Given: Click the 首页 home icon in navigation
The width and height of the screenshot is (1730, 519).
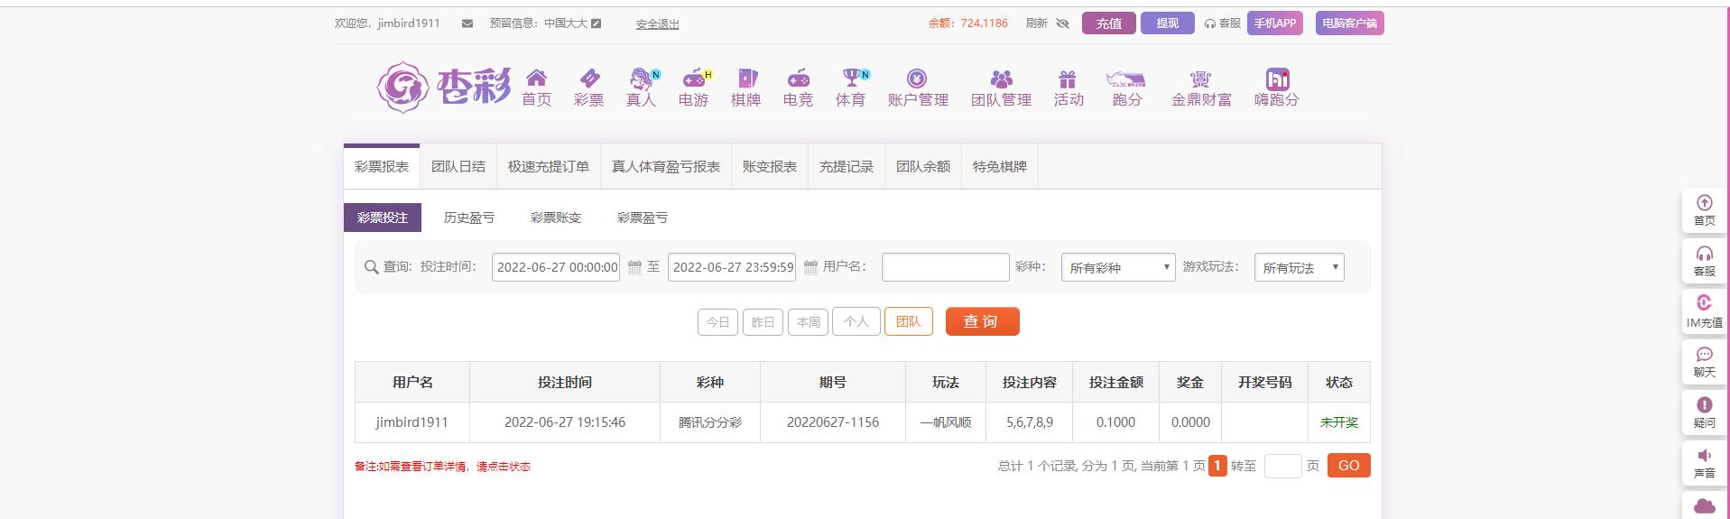Looking at the screenshot, I should click(536, 78).
